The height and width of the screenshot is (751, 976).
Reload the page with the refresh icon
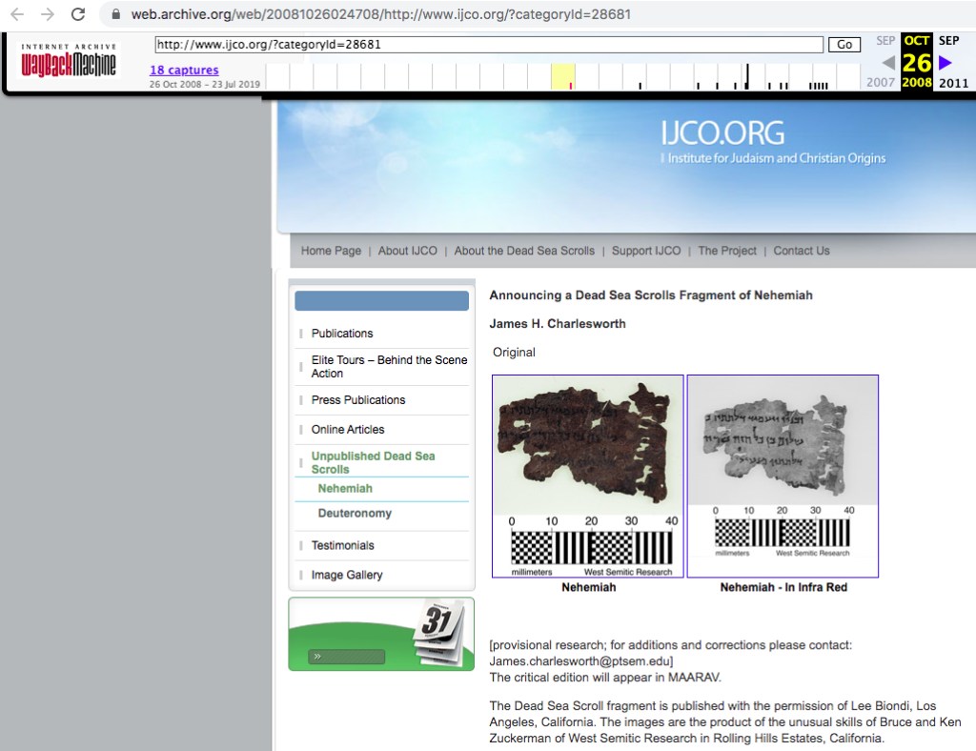pyautogui.click(x=78, y=14)
